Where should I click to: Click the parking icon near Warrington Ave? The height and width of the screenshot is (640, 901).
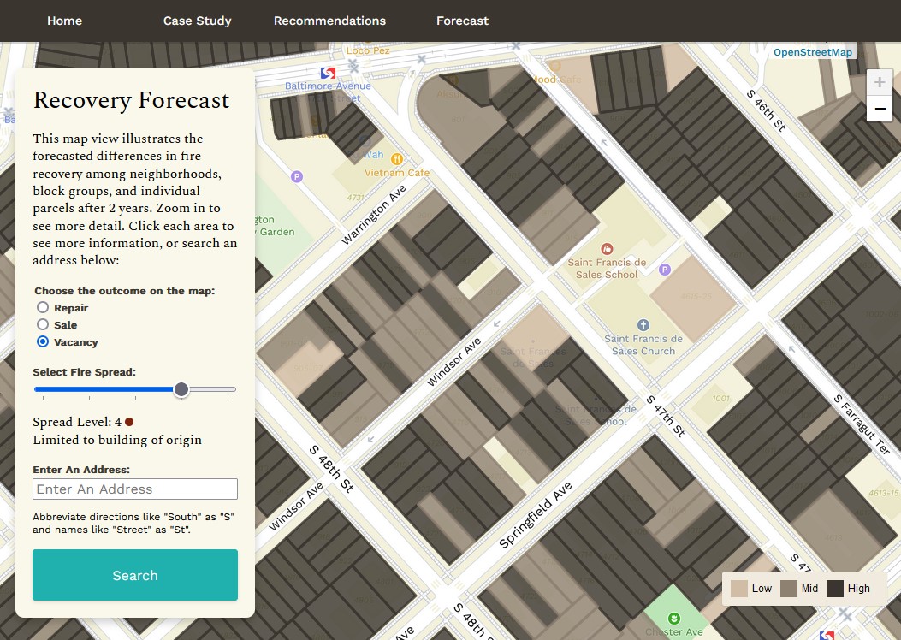point(297,176)
